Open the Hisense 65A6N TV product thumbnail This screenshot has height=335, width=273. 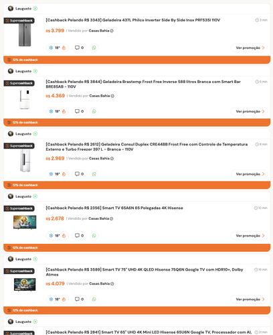[25, 222]
